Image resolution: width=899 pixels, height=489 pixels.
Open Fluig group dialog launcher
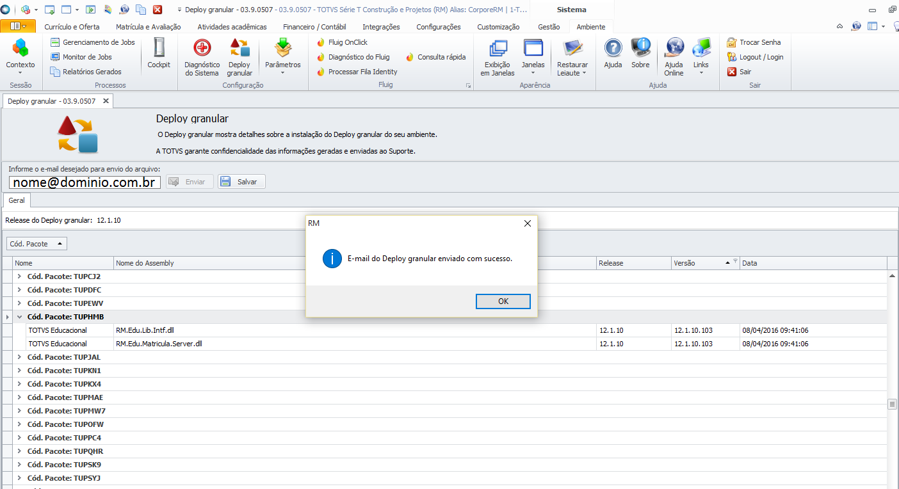(x=468, y=85)
